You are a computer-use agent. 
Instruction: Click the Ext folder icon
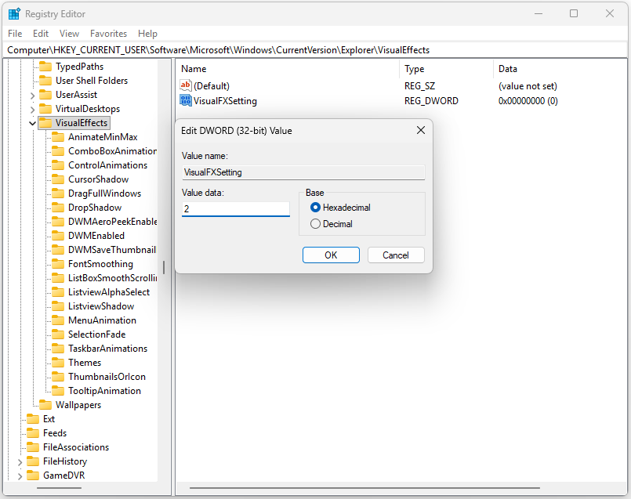tap(33, 419)
